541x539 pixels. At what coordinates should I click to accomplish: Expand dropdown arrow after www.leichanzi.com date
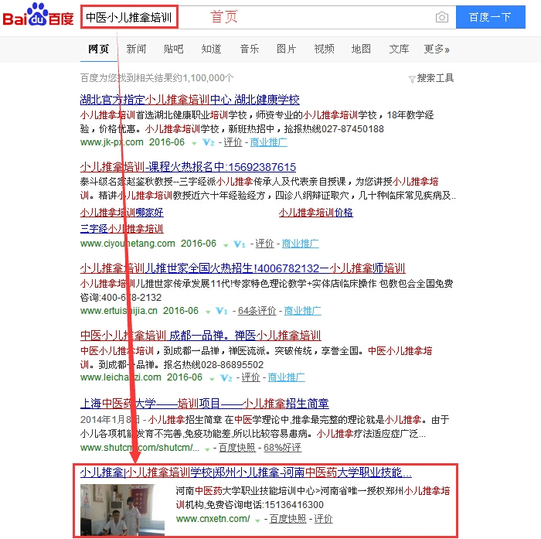pos(212,379)
